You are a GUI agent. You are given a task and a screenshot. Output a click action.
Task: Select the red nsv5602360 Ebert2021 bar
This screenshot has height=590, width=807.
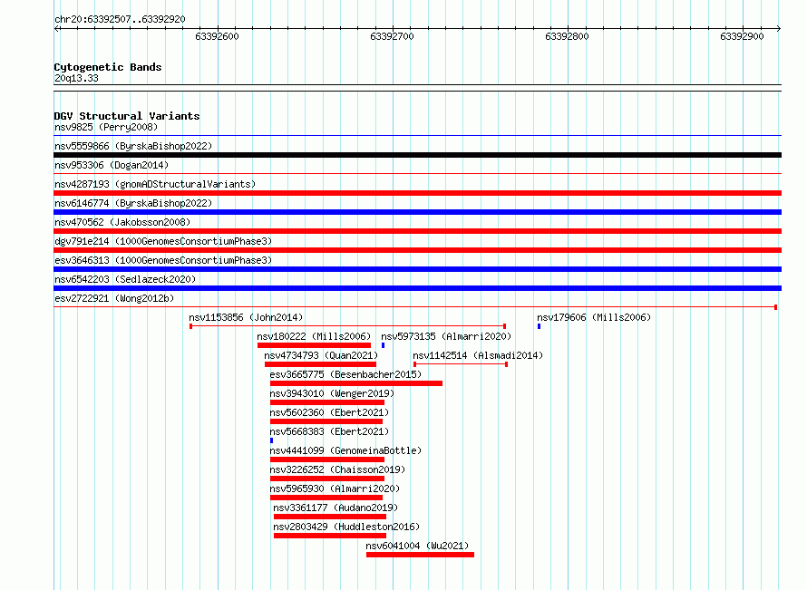pos(326,421)
